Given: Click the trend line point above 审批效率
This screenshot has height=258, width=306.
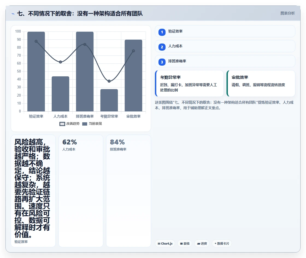Looking at the screenshot, I should [134, 51].
